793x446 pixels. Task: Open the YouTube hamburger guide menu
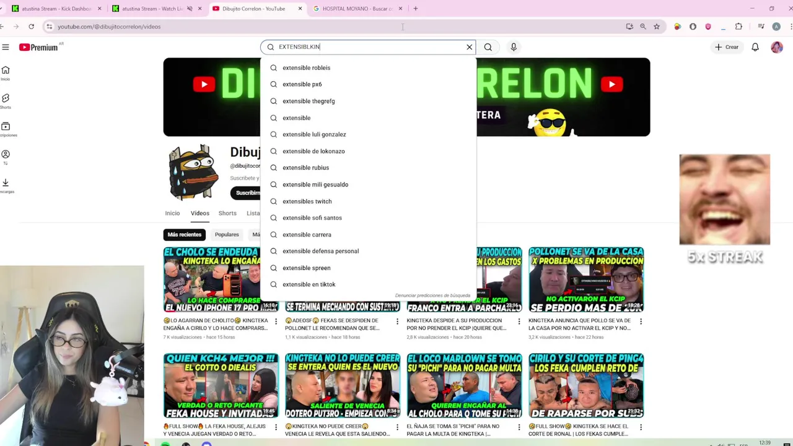pyautogui.click(x=6, y=47)
